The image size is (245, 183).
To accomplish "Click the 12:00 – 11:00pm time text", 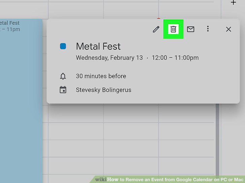I will point(175,58).
